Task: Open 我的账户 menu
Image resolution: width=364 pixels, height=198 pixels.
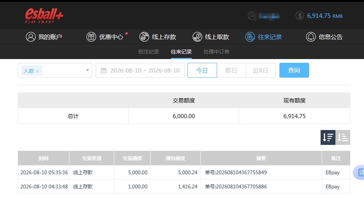Action: 44,37
